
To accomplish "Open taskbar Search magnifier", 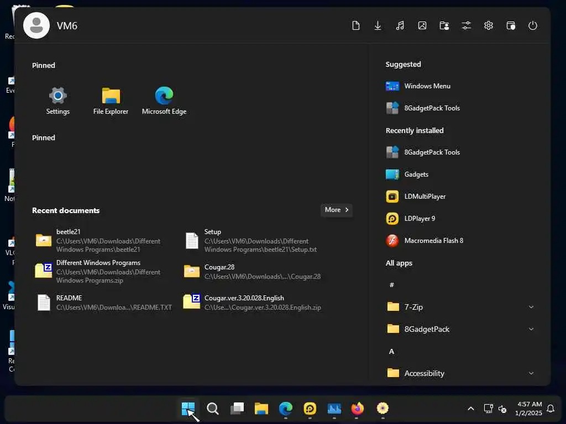I will coord(213,409).
